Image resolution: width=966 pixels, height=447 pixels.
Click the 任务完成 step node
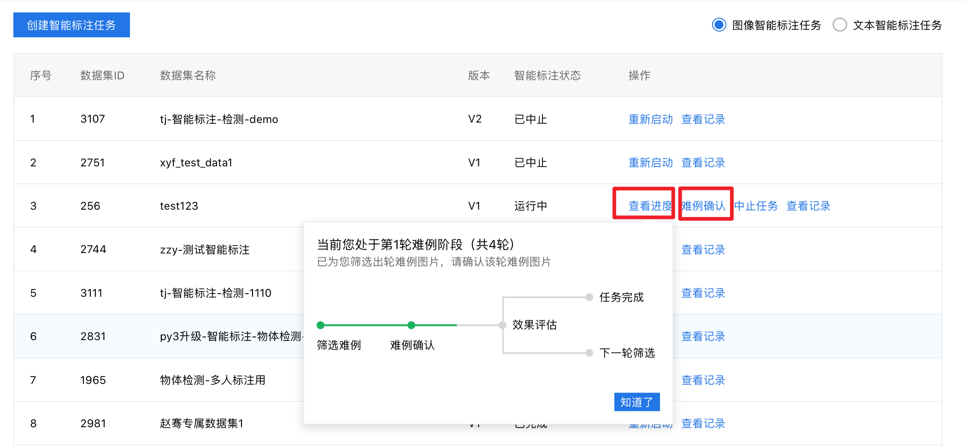click(x=589, y=297)
